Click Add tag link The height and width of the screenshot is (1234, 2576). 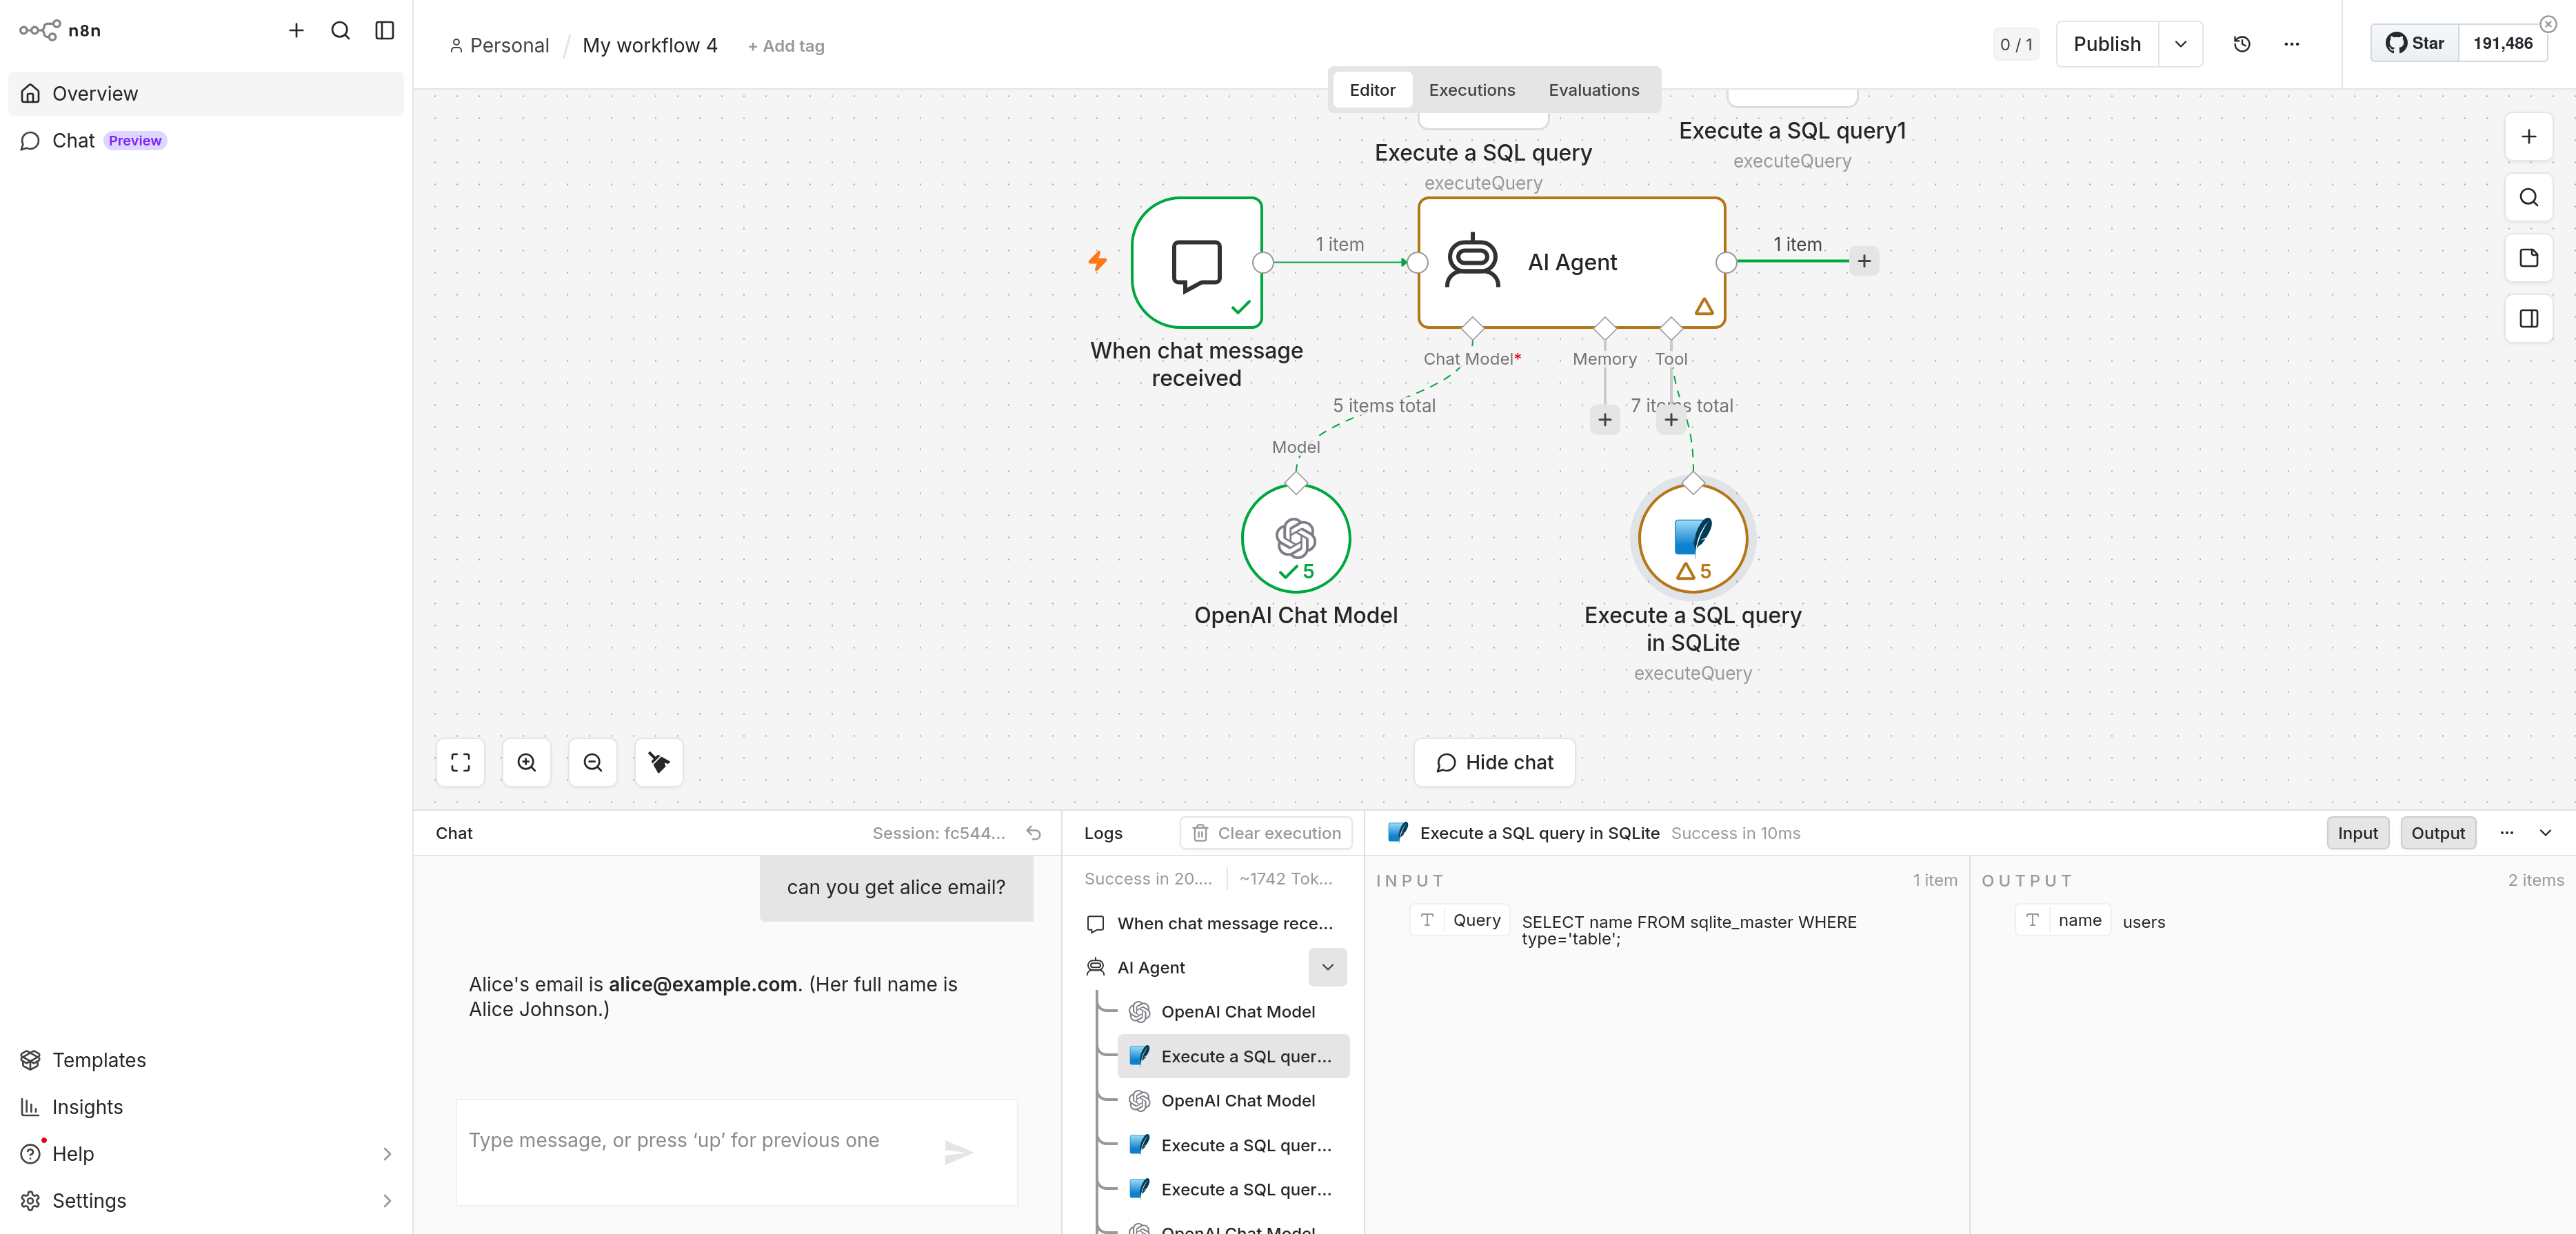coord(786,46)
